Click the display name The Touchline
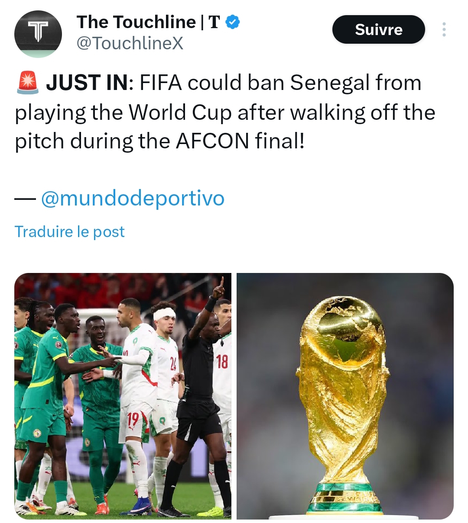The image size is (468, 523). pyautogui.click(x=136, y=22)
